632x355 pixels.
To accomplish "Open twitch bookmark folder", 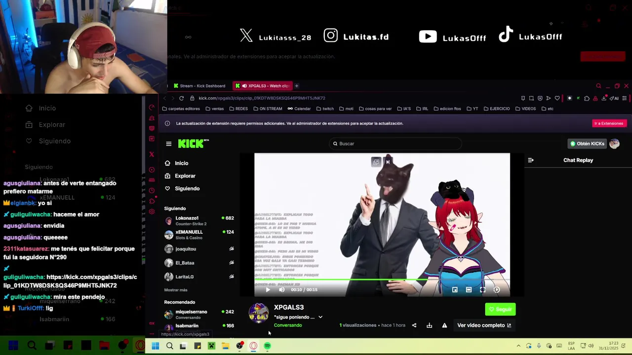I will coord(325,108).
